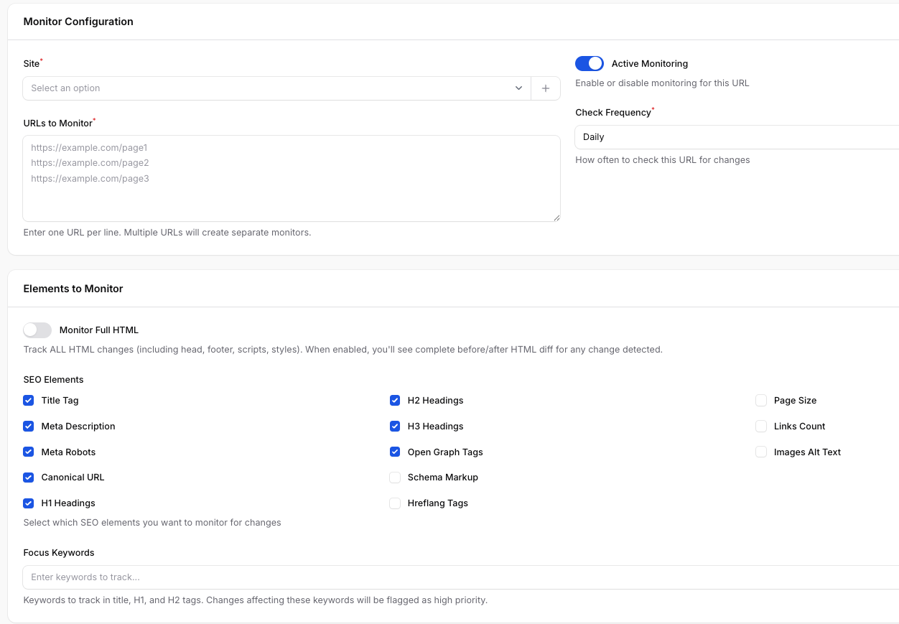Disable the Active Monitoring toggle
Image resolution: width=899 pixels, height=624 pixels.
(590, 64)
